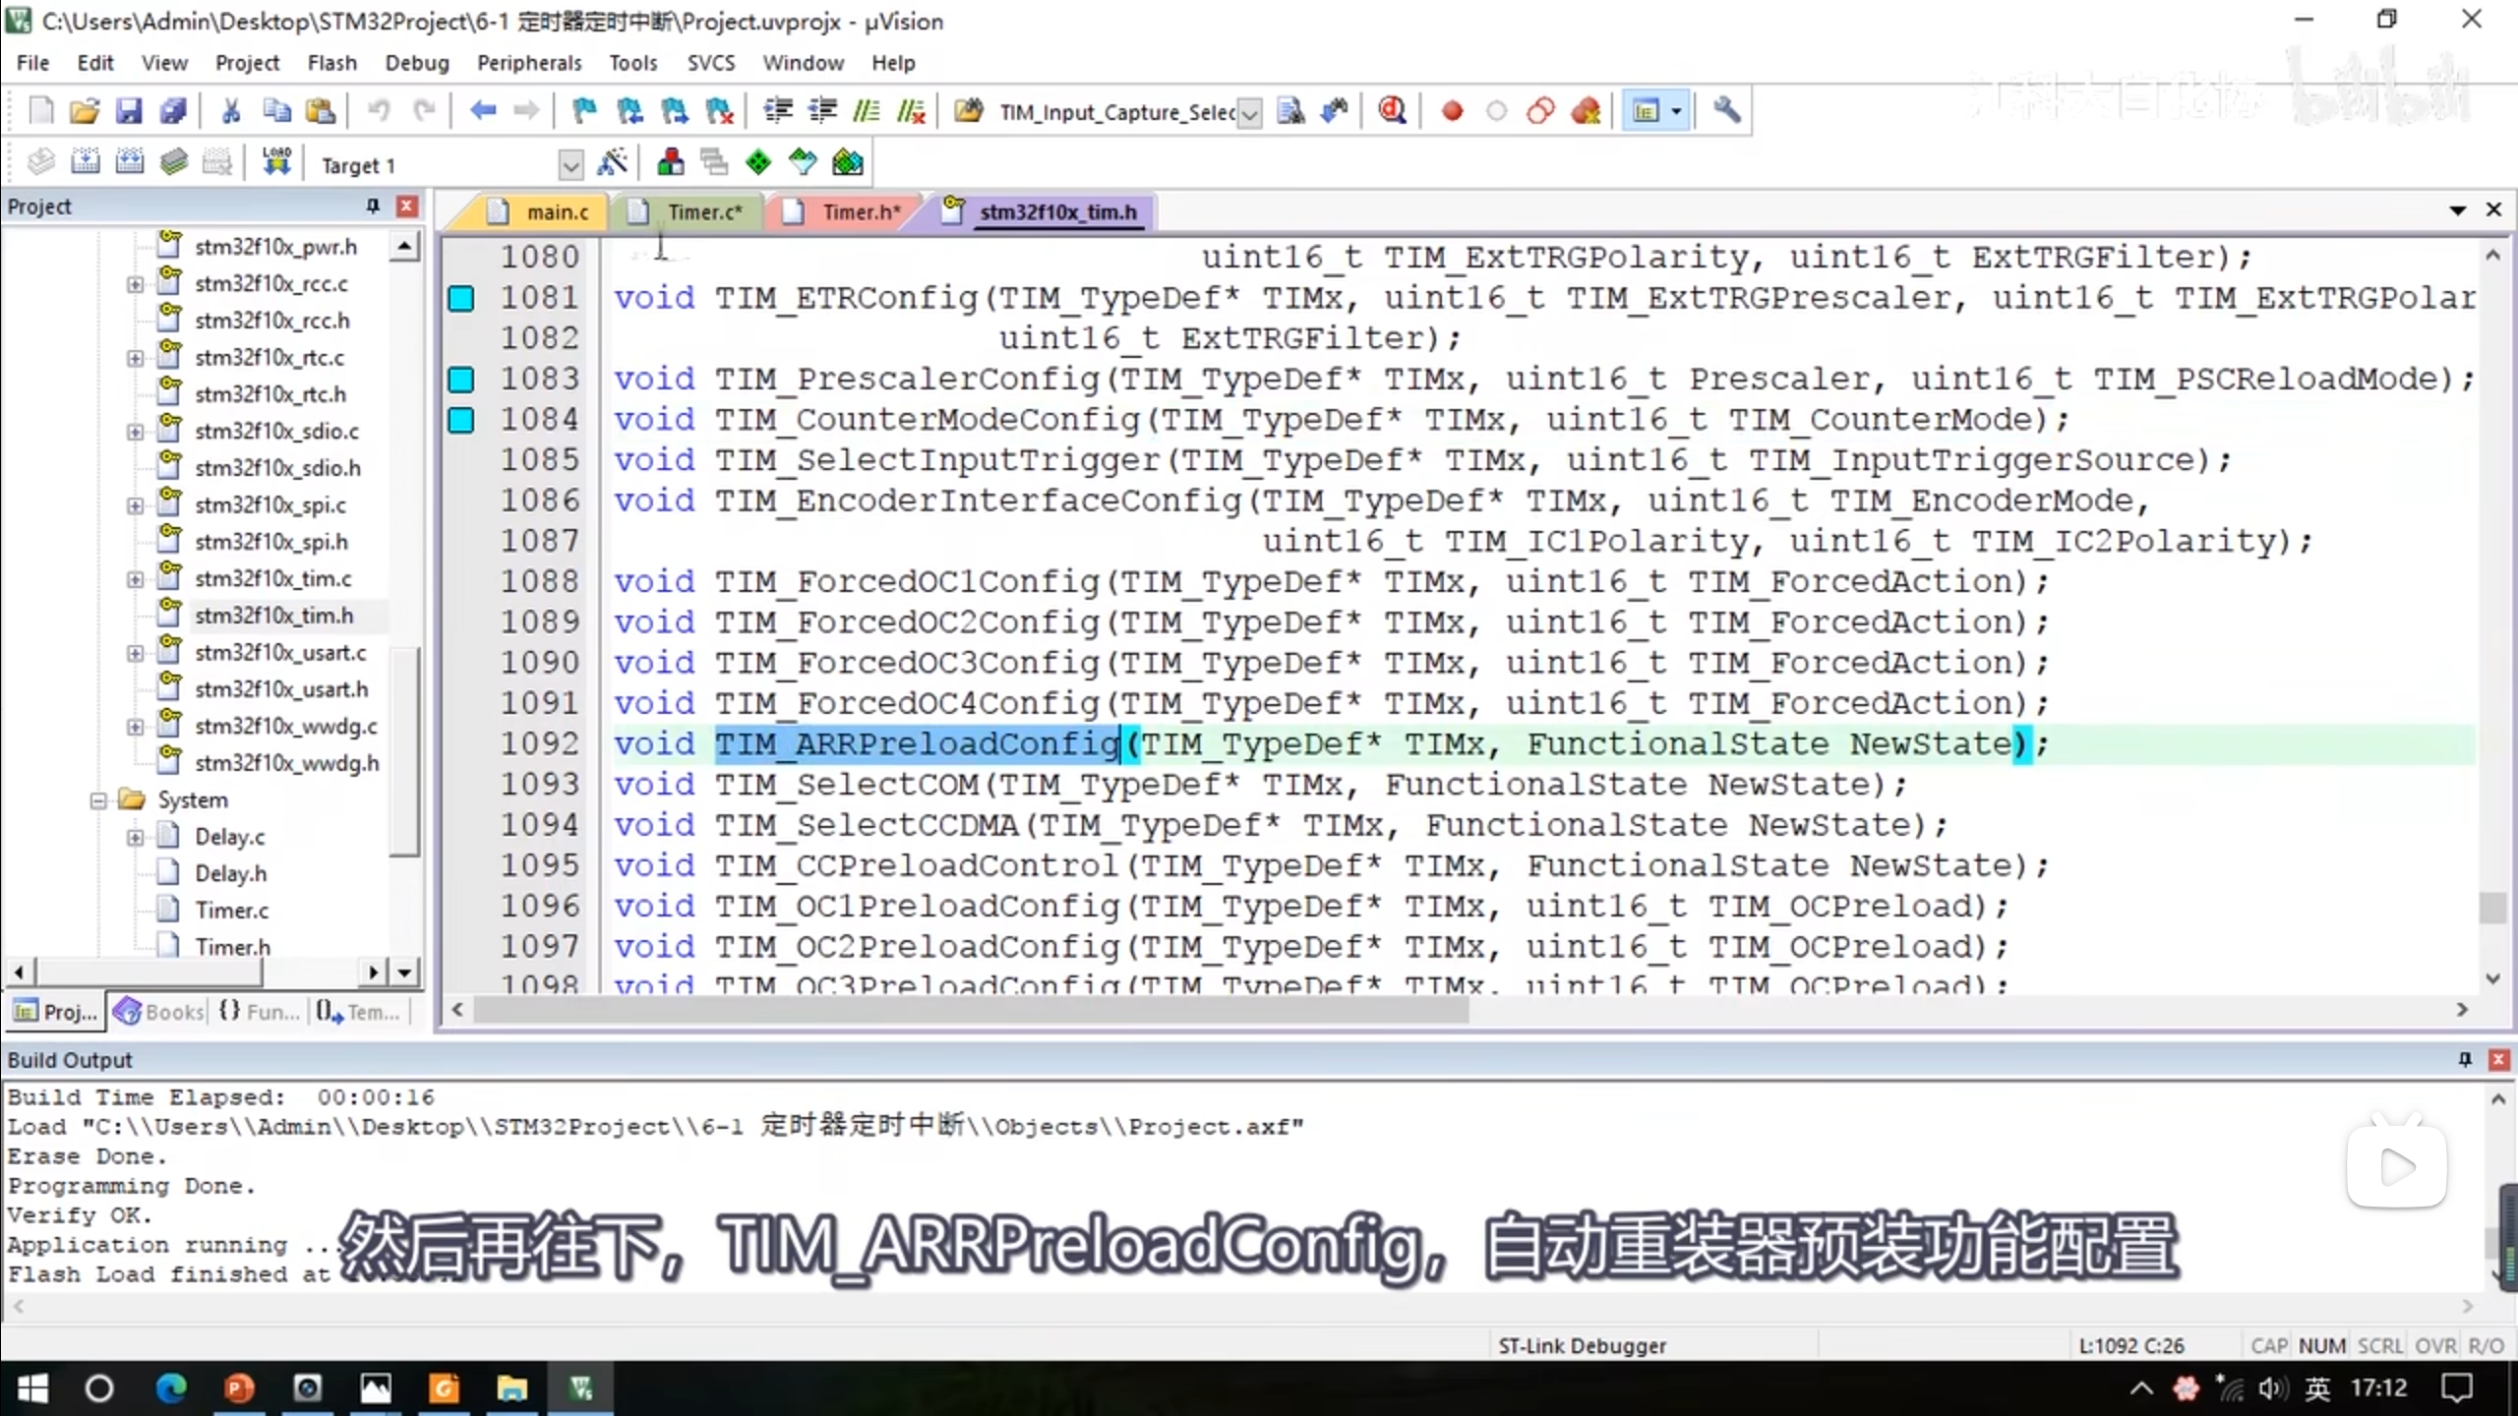Switch to the Timer.c* tab
The width and height of the screenshot is (2518, 1416).
[x=703, y=212]
